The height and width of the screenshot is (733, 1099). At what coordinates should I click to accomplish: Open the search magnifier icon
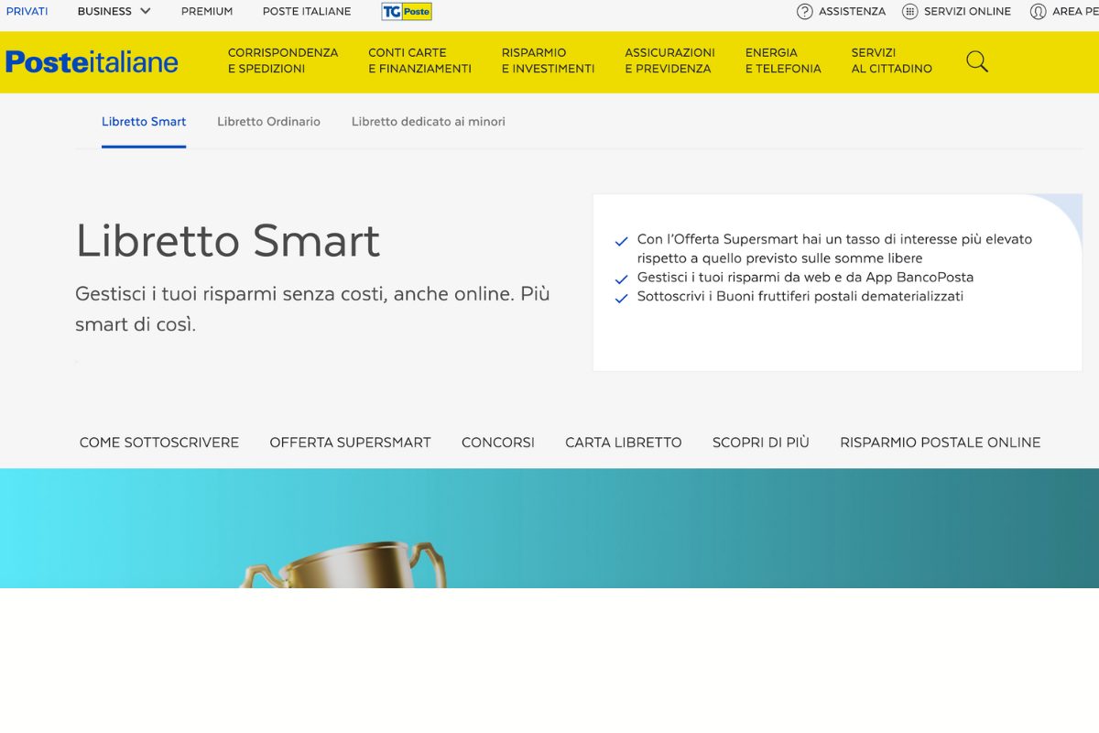click(x=976, y=60)
